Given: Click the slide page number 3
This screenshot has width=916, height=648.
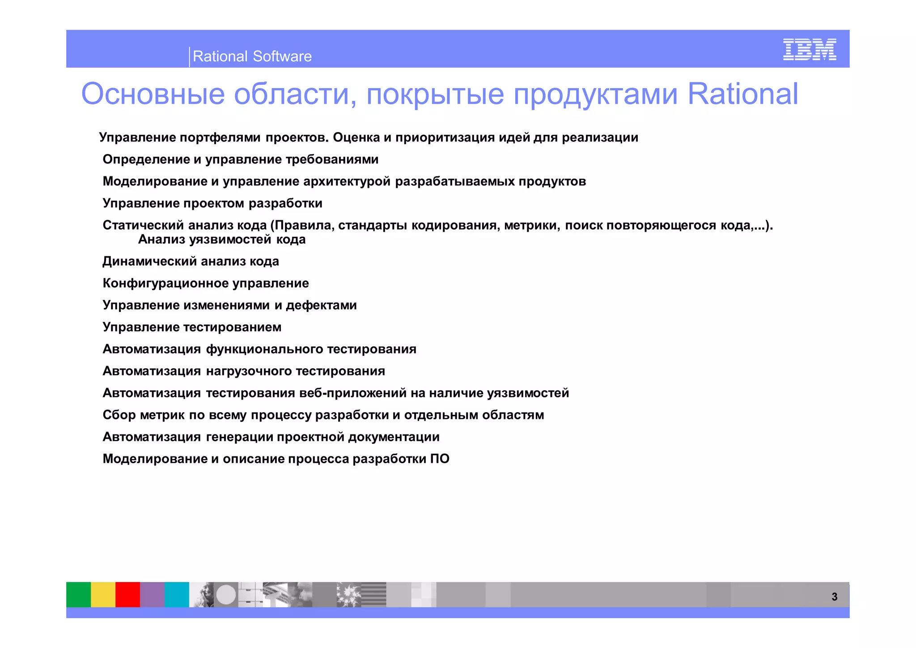Looking at the screenshot, I should point(834,597).
